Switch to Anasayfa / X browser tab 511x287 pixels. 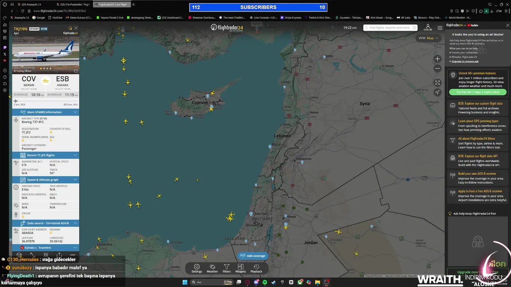31,4
